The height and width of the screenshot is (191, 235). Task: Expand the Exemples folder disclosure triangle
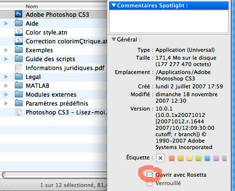tap(6, 50)
